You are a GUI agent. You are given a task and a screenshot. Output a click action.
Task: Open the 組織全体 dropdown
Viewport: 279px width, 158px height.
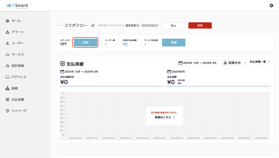(x=234, y=63)
